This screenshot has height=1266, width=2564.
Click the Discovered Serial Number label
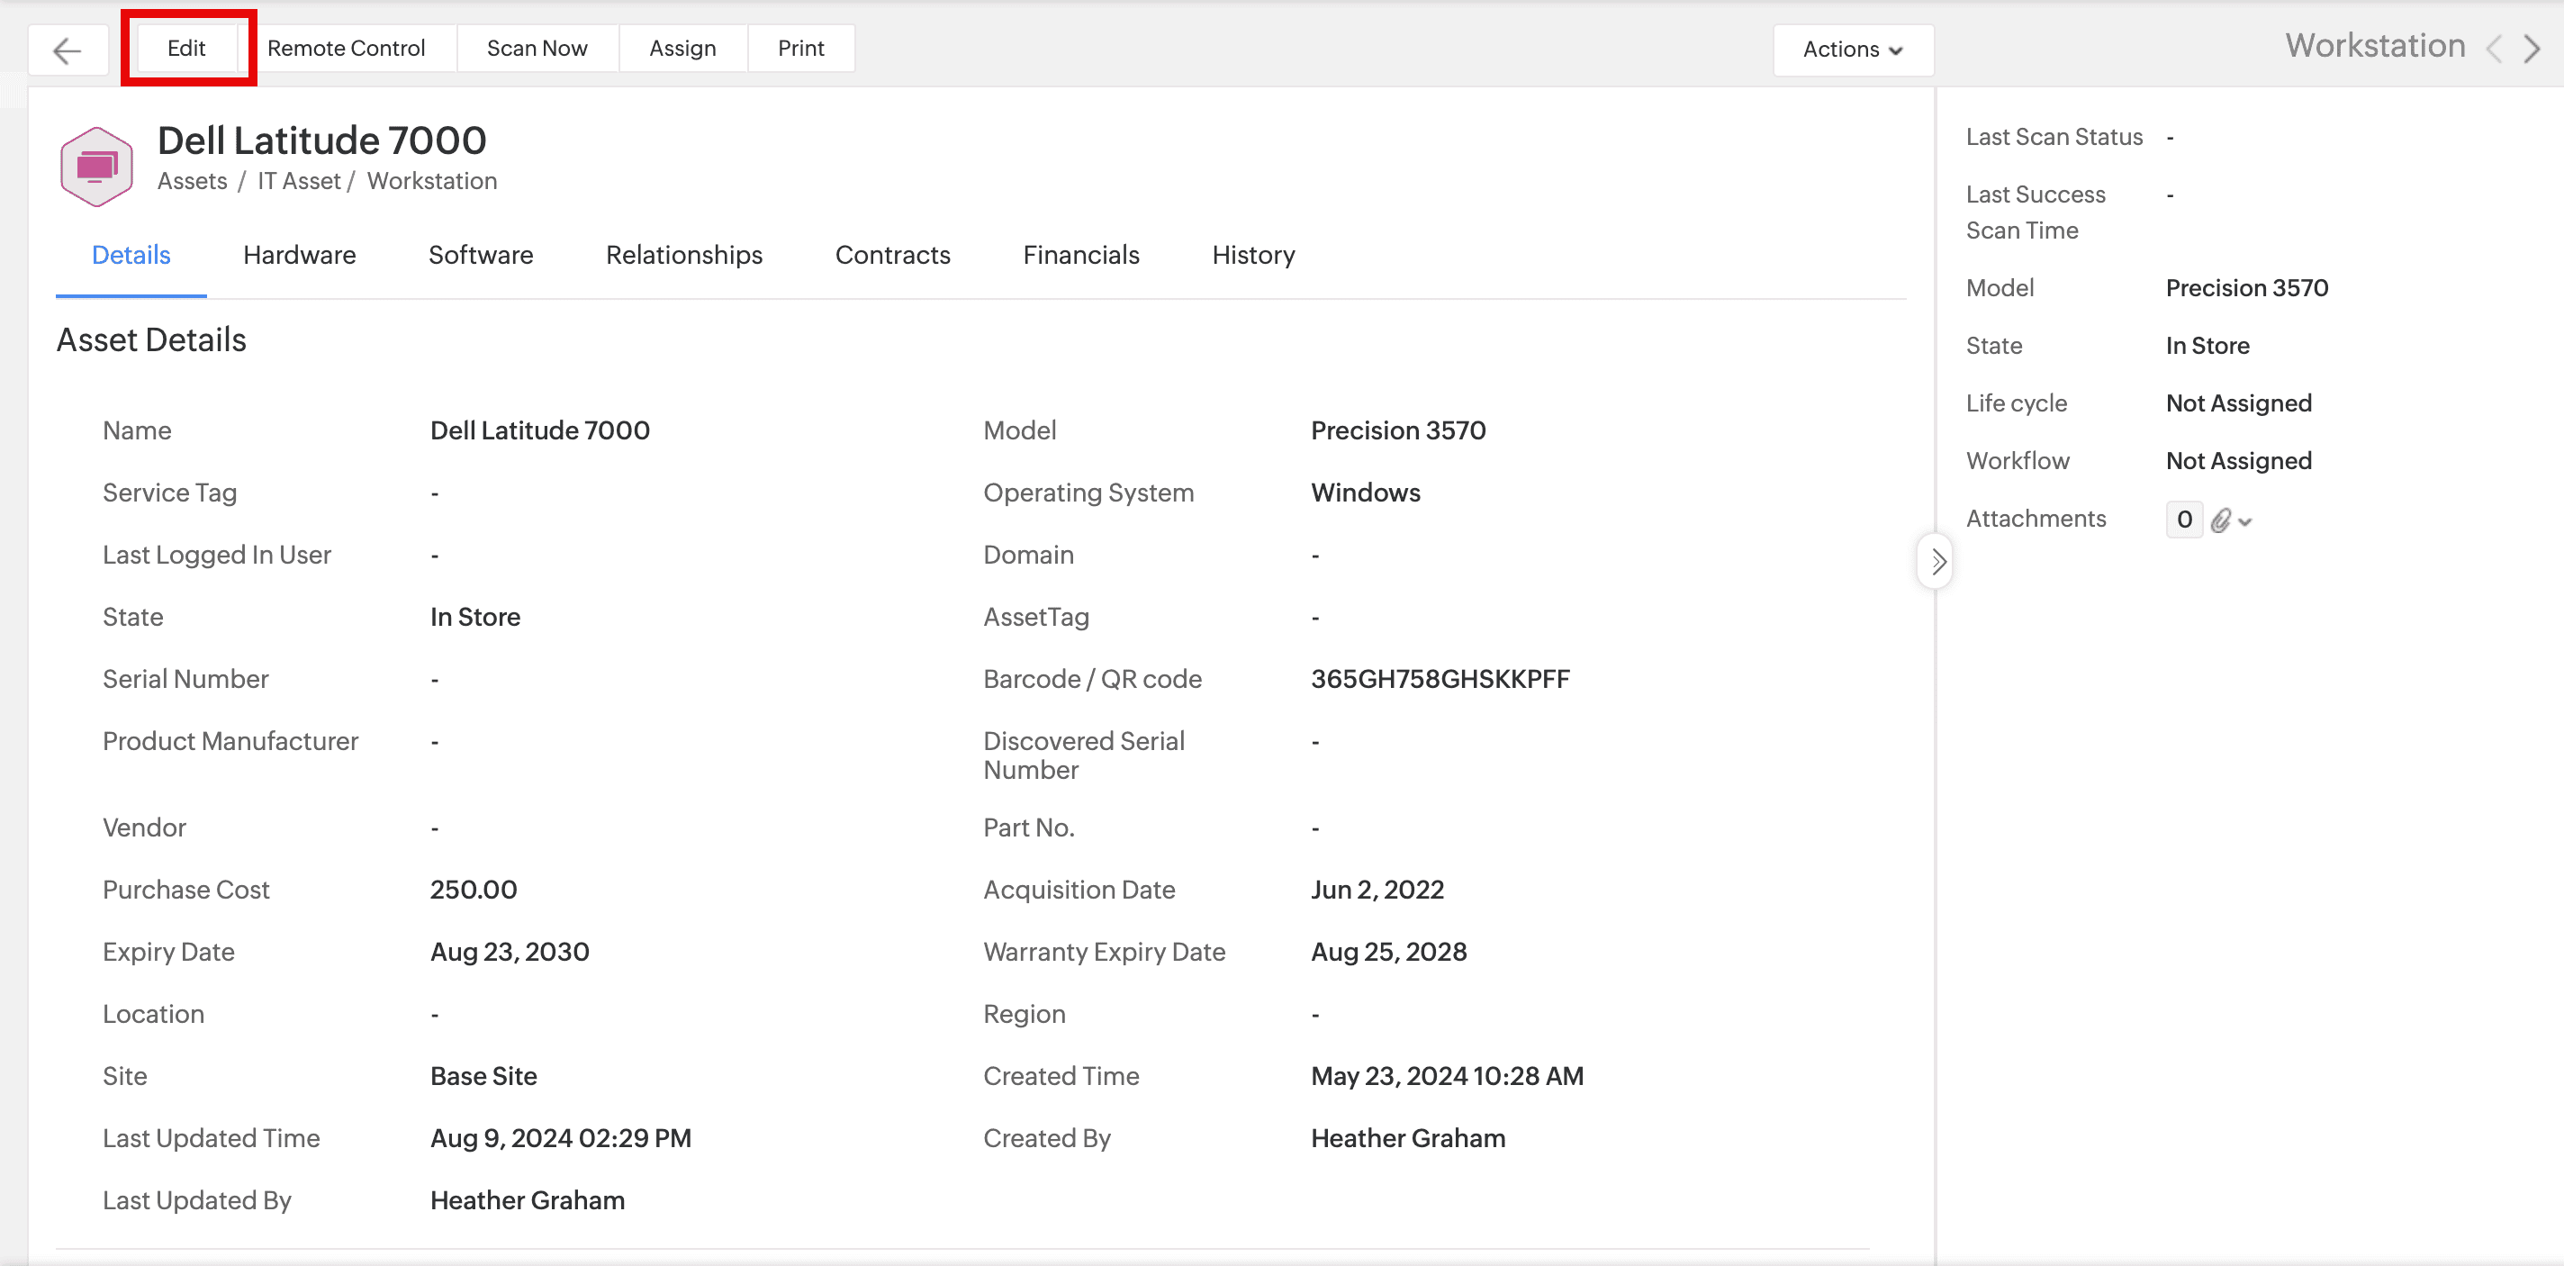coord(1084,755)
